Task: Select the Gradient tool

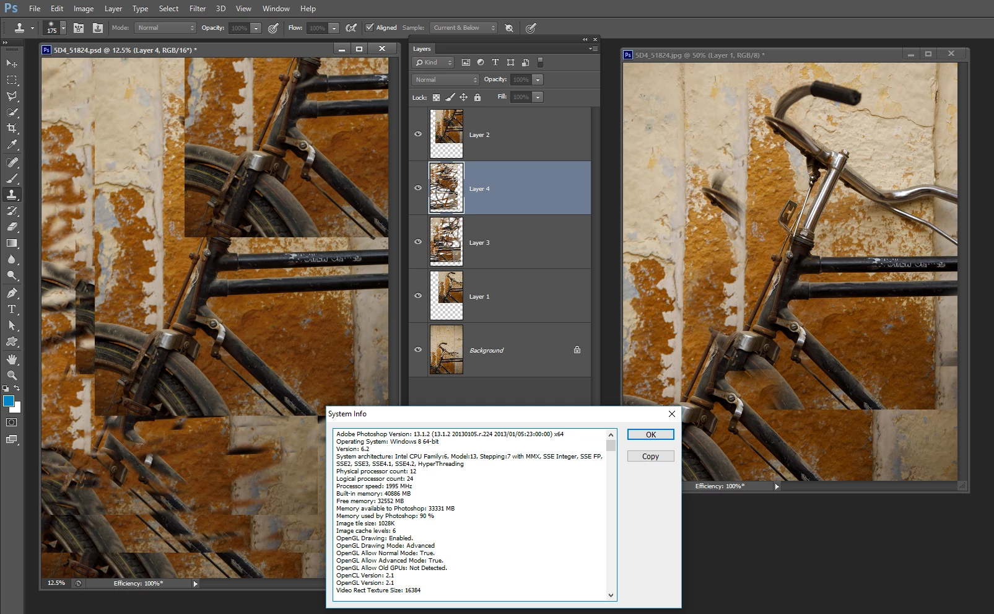Action: coord(12,243)
